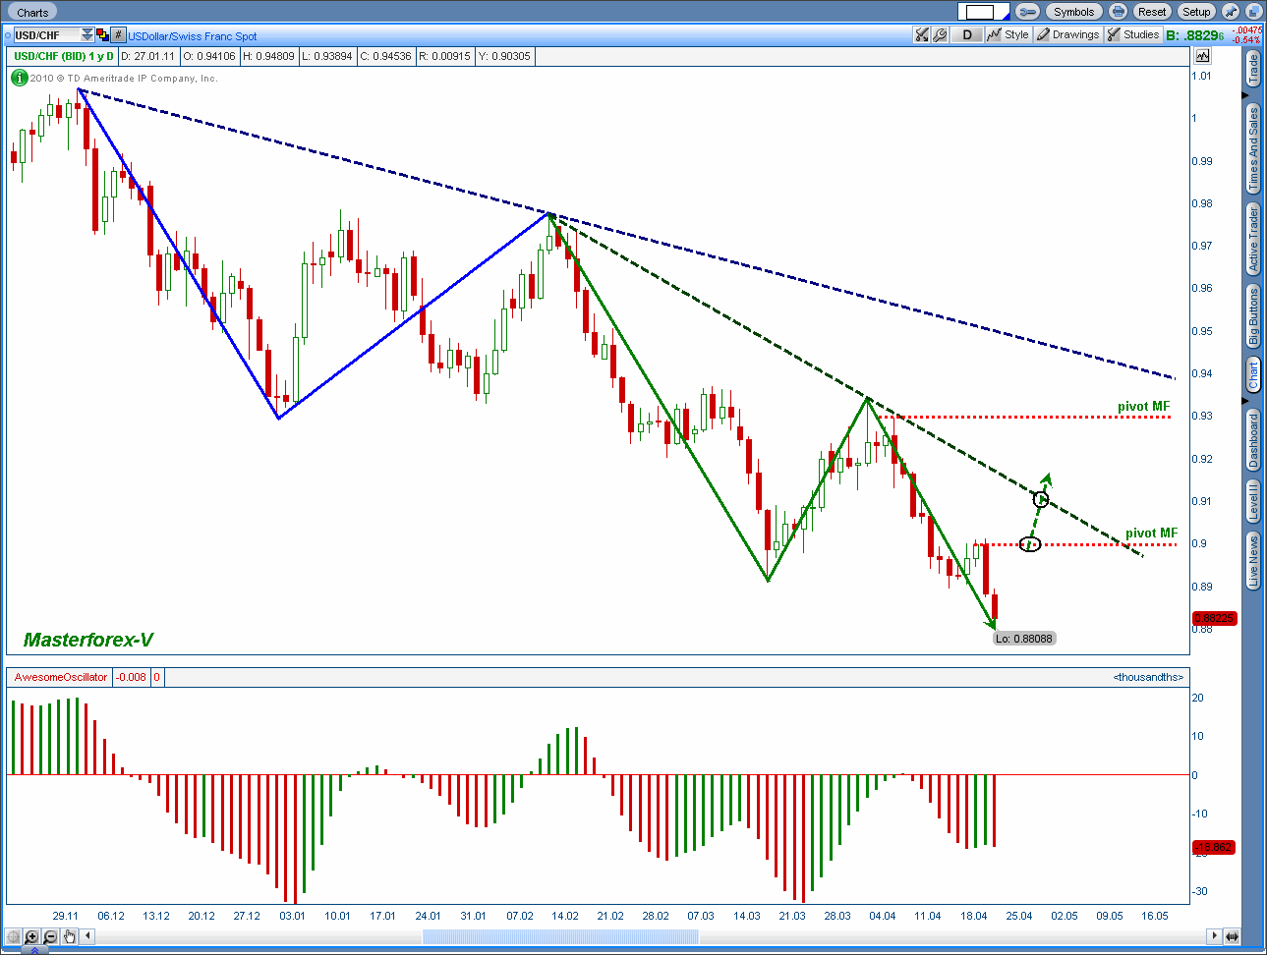
Task: Click the crosshair pan icon at bottom left
Action: click(14, 936)
